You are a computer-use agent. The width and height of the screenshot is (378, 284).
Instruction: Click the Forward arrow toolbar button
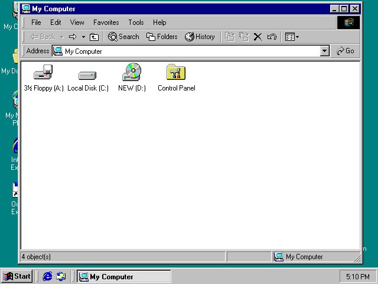pos(73,37)
